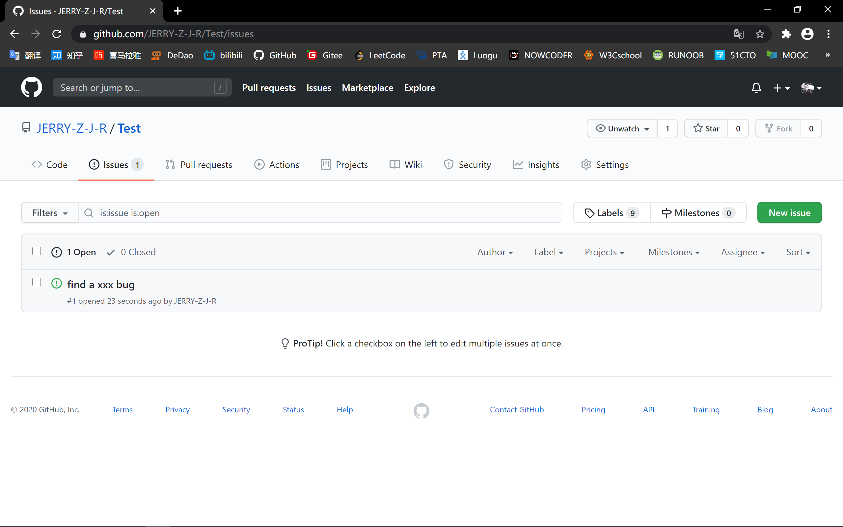Open the Assignee filter dropdown

(x=743, y=252)
